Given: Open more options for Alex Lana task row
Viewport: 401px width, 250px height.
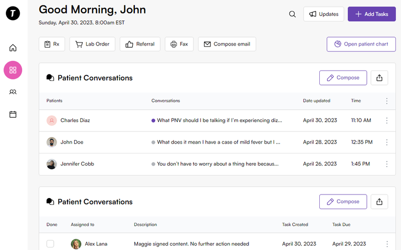Looking at the screenshot, I should [x=387, y=244].
